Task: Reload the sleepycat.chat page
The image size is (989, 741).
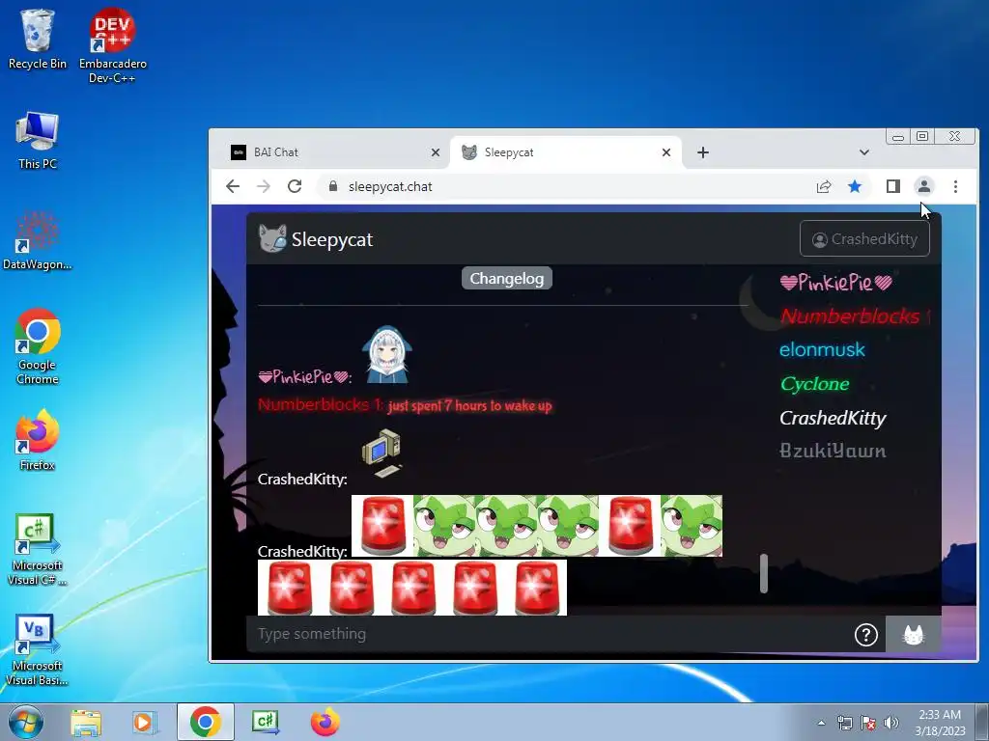Action: [295, 186]
